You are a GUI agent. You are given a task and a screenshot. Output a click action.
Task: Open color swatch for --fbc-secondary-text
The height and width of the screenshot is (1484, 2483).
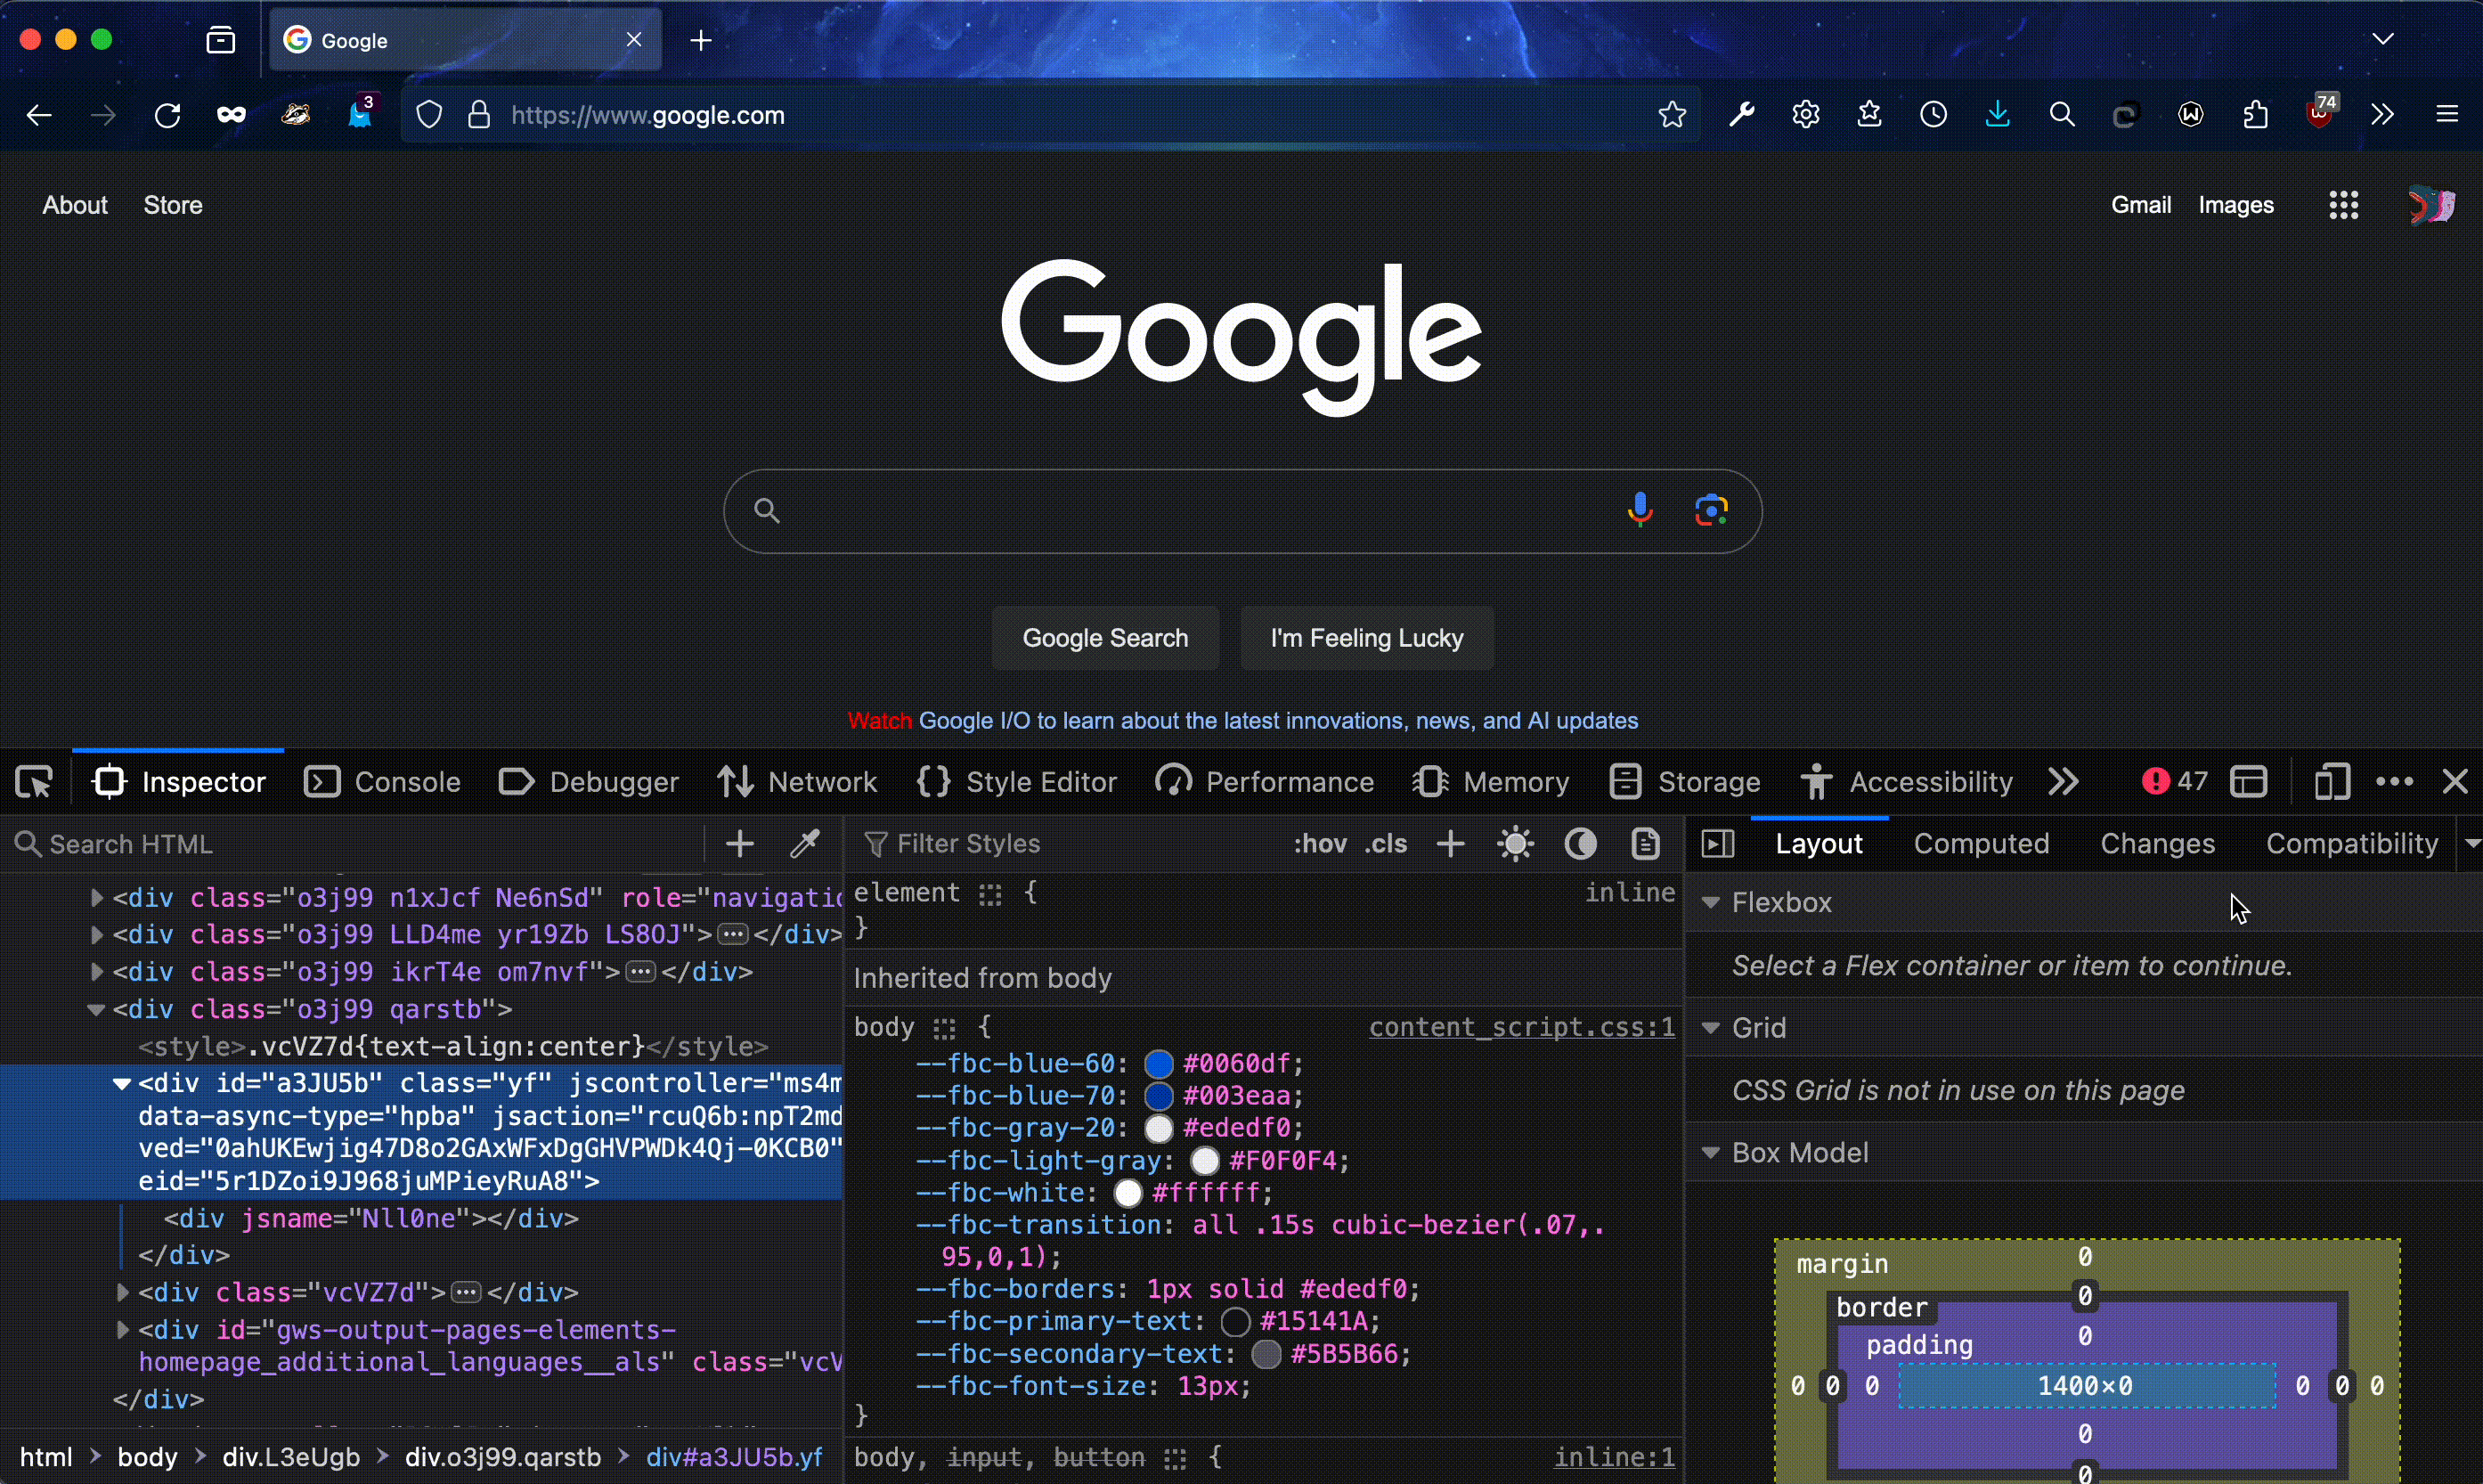(x=1266, y=1355)
